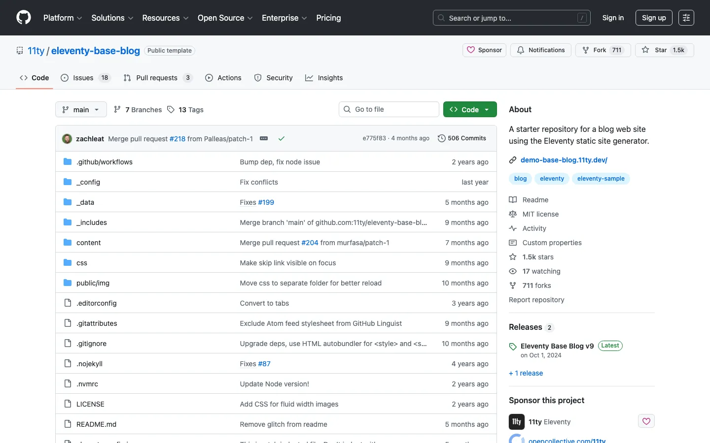
Task: Open the Pricing page
Action: (x=328, y=18)
